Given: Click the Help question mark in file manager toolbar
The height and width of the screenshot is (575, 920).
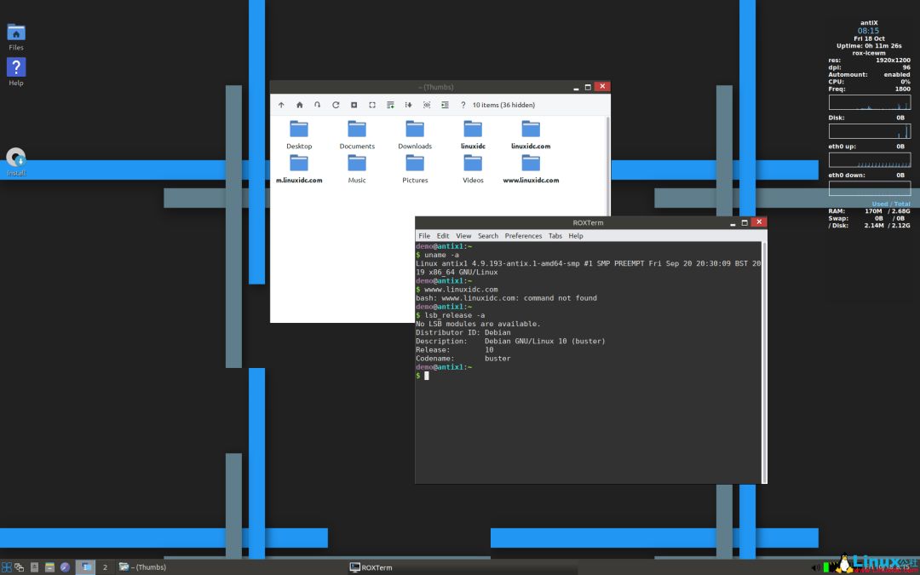Looking at the screenshot, I should pyautogui.click(x=463, y=104).
